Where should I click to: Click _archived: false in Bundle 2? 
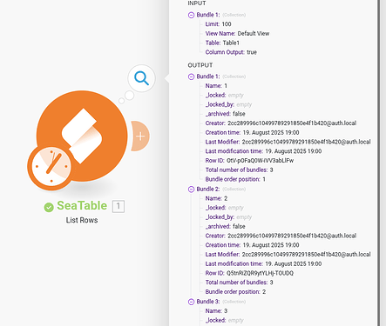[225, 226]
